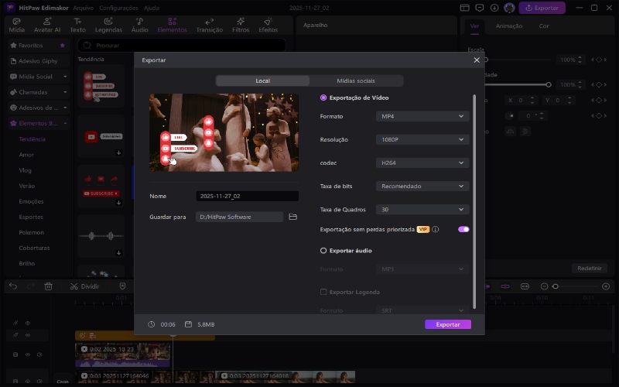This screenshot has height=387, width=619.
Task: Click the Nome file name field
Action: click(x=246, y=197)
